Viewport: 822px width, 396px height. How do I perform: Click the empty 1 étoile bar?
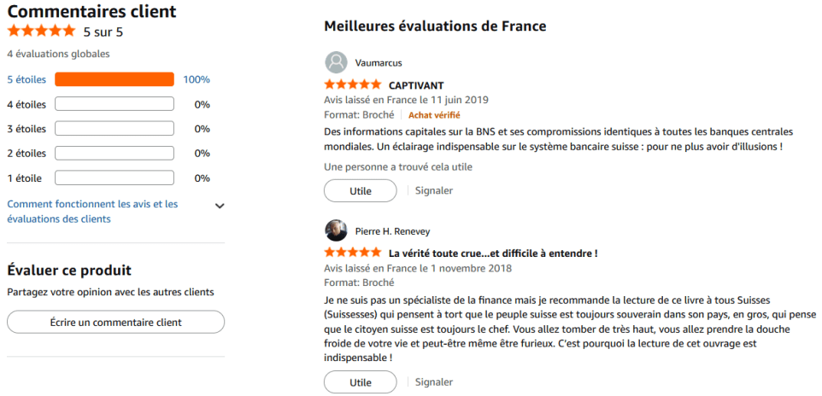tap(114, 178)
